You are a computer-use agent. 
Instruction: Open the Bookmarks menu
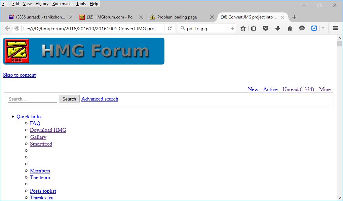point(62,4)
